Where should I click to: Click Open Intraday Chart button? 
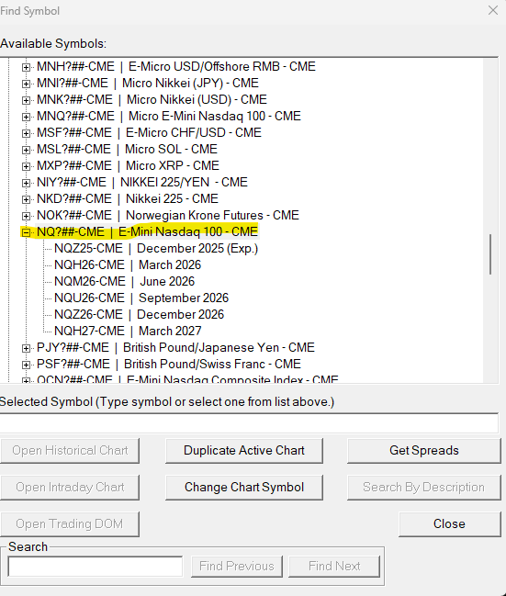click(x=70, y=488)
